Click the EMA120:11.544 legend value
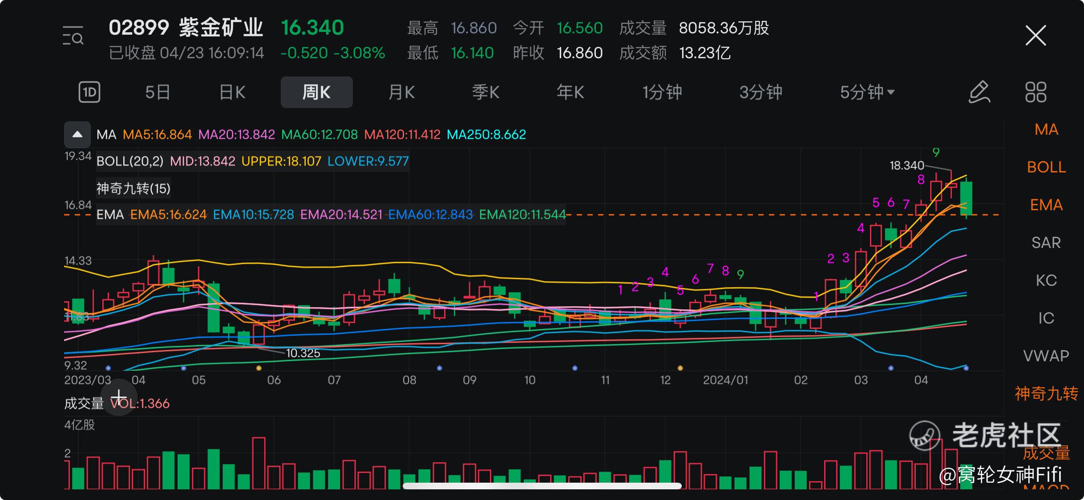The image size is (1084, 500). point(522,215)
